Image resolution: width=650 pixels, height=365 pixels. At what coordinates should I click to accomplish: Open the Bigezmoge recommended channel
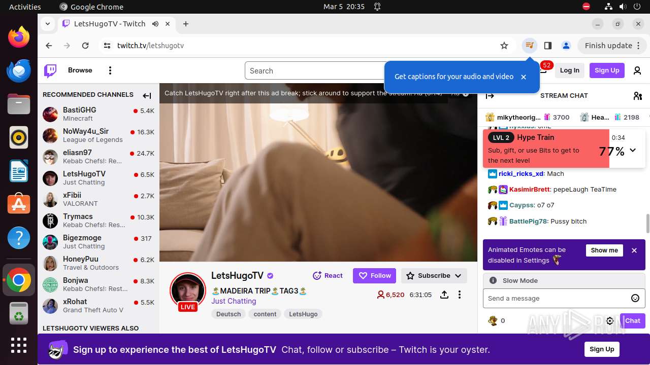pyautogui.click(x=99, y=242)
